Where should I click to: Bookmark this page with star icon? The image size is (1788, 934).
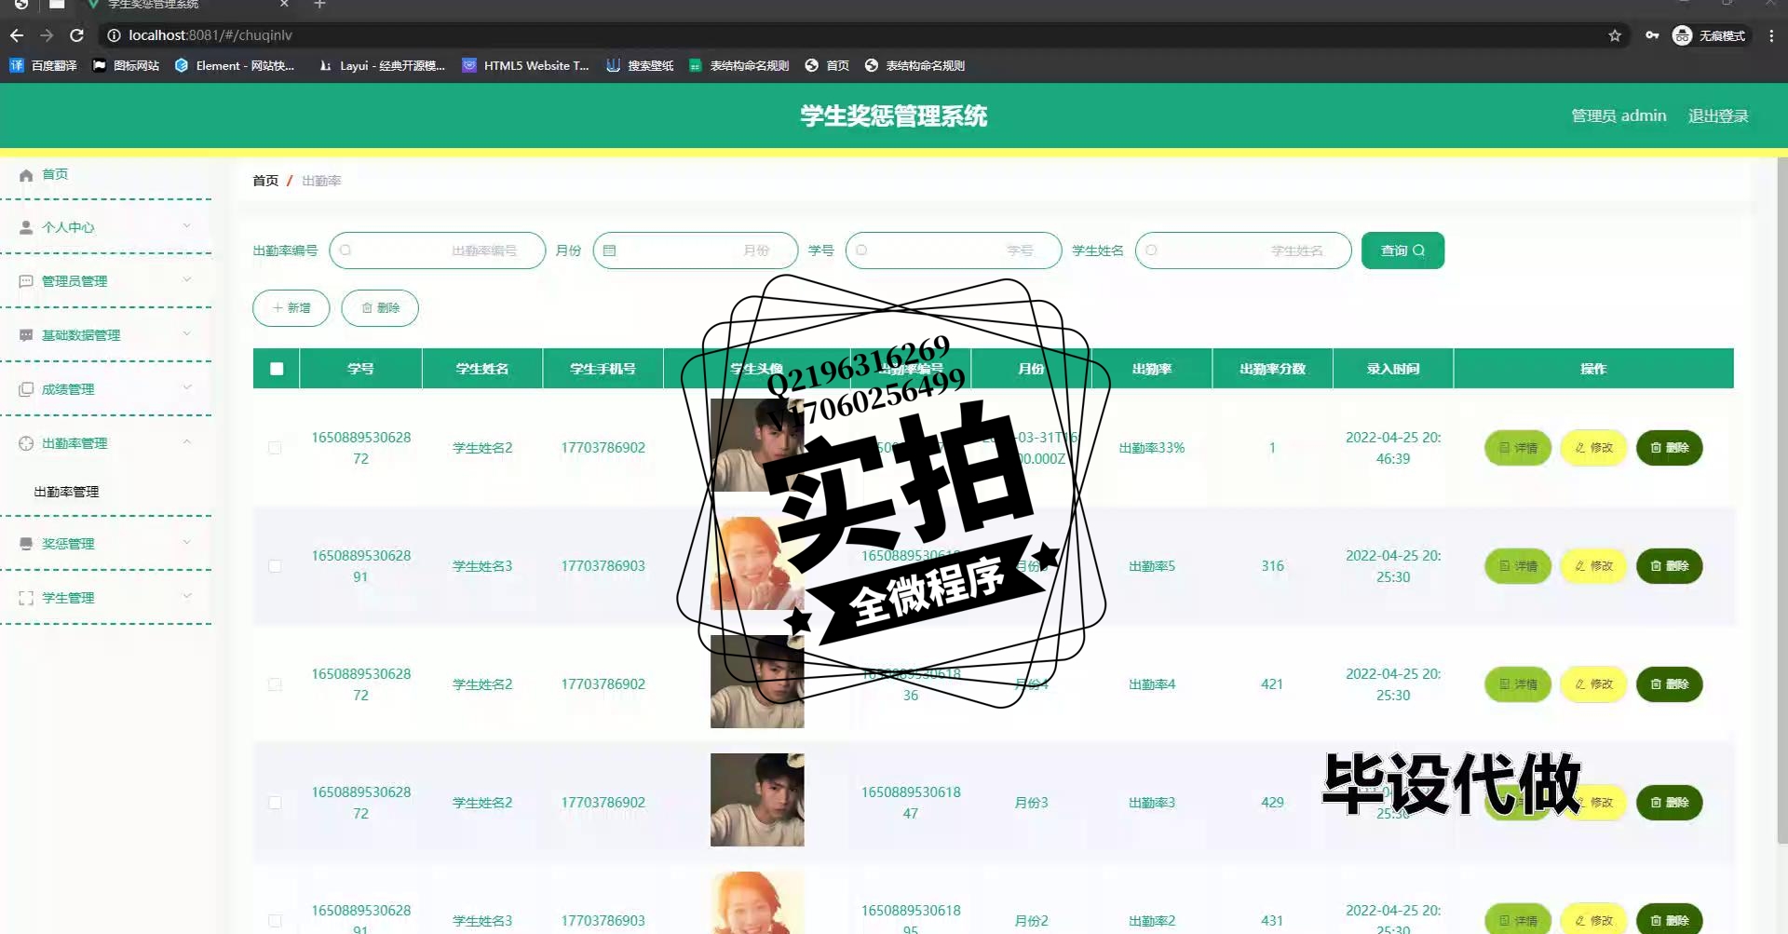[1615, 35]
